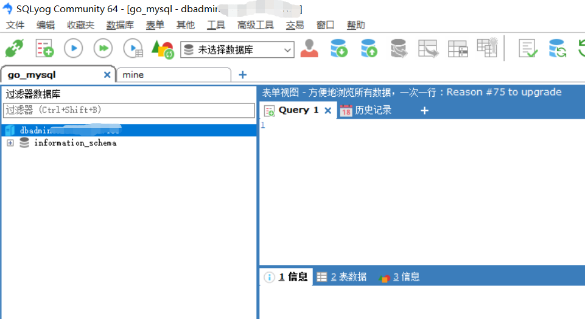Viewport: 585px width, 319px height.
Task: Select the 1 信息 result tab
Action: [286, 277]
